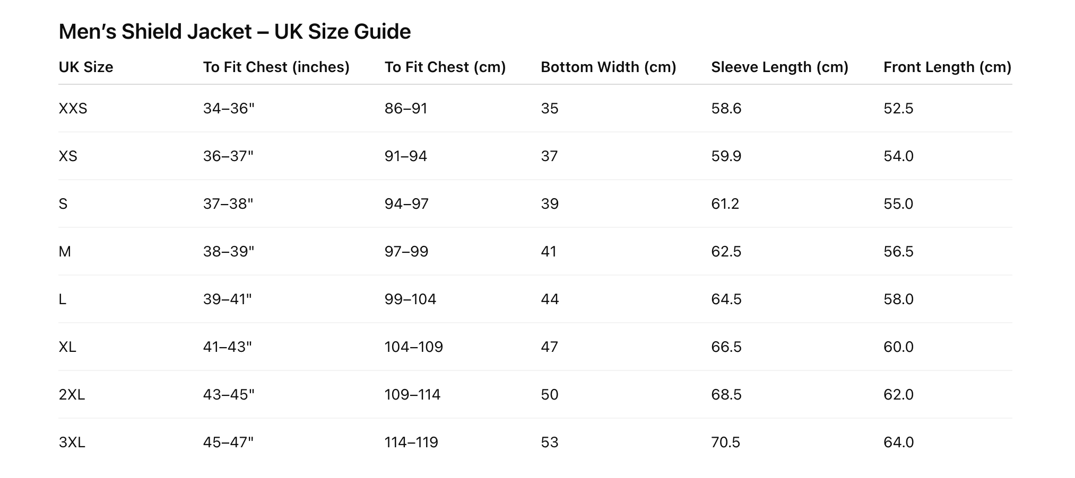Click the Sleeve Length (cm) column header
1075x478 pixels.
[779, 67]
